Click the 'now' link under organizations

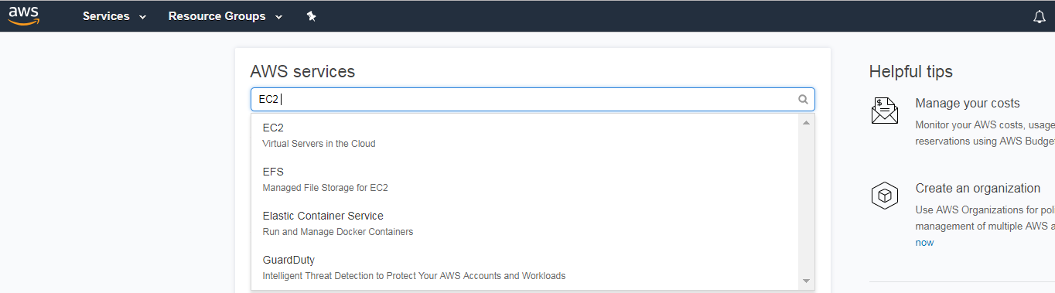pos(924,242)
